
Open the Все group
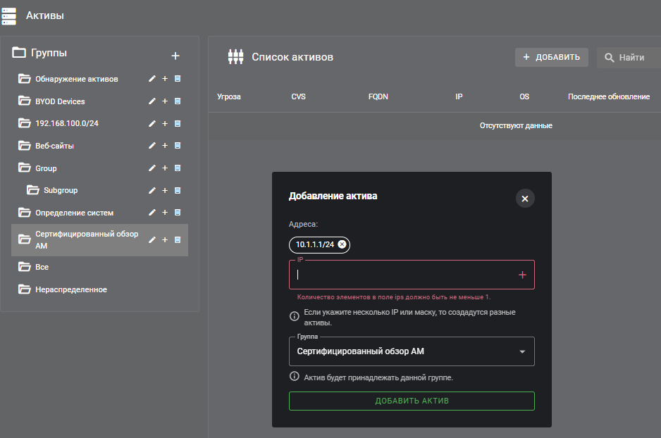click(x=42, y=268)
